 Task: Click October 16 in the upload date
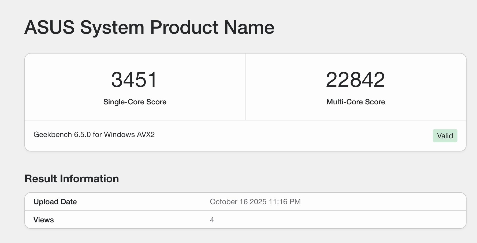tap(229, 202)
